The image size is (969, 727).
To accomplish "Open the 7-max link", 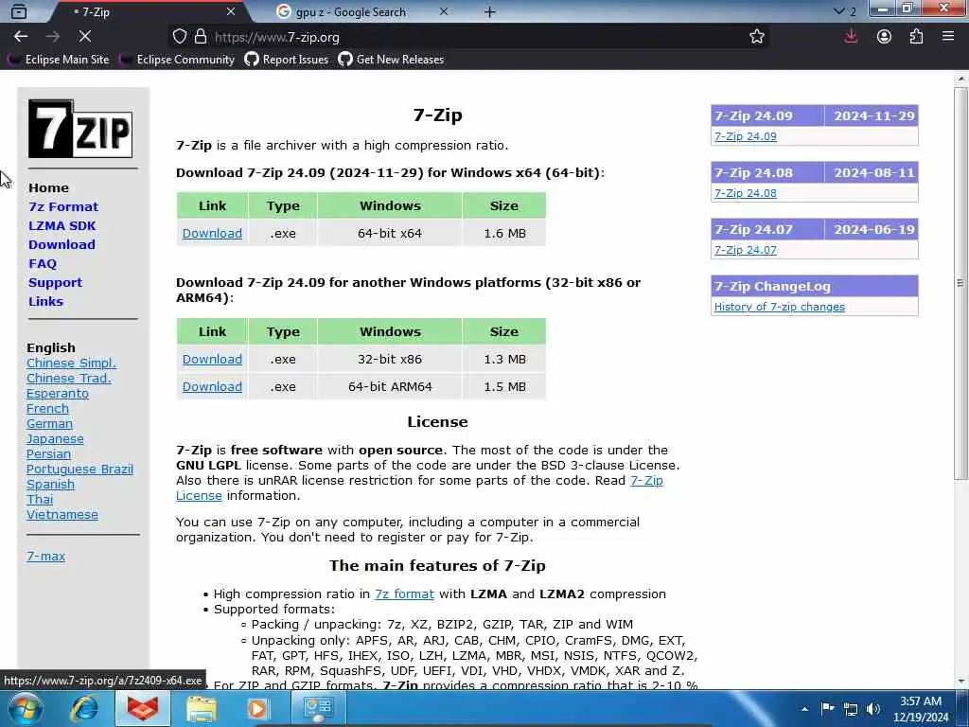I will click(x=45, y=556).
